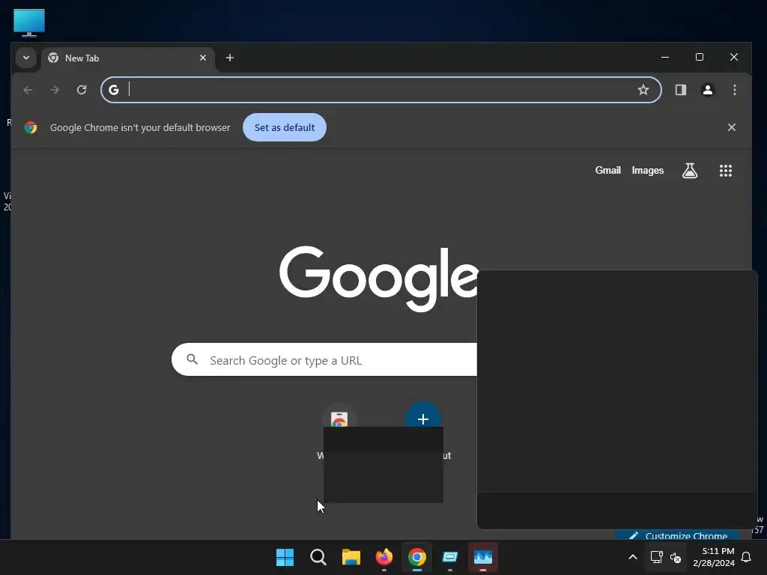
Task: Click Customize Chrome button
Action: [x=678, y=535]
